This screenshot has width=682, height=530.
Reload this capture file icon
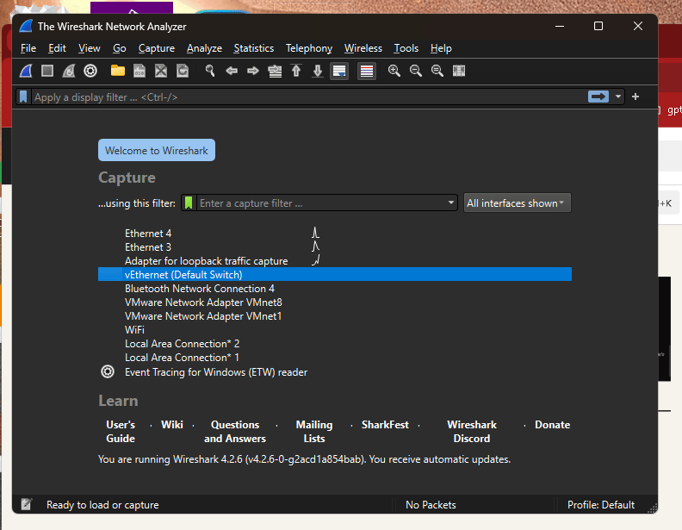[183, 71]
